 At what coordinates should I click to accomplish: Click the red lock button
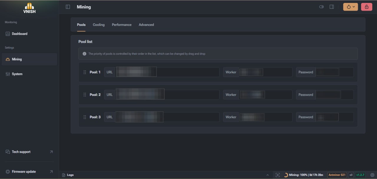pyautogui.click(x=366, y=7)
